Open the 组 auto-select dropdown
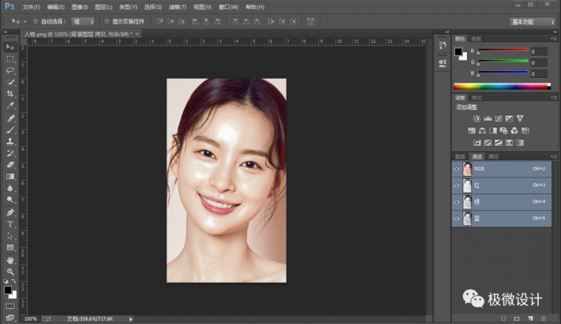Screen dimensions: 561x324 tap(82, 21)
